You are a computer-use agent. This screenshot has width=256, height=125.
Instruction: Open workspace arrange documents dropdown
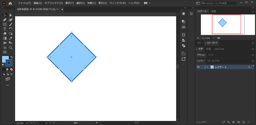pos(147,3)
